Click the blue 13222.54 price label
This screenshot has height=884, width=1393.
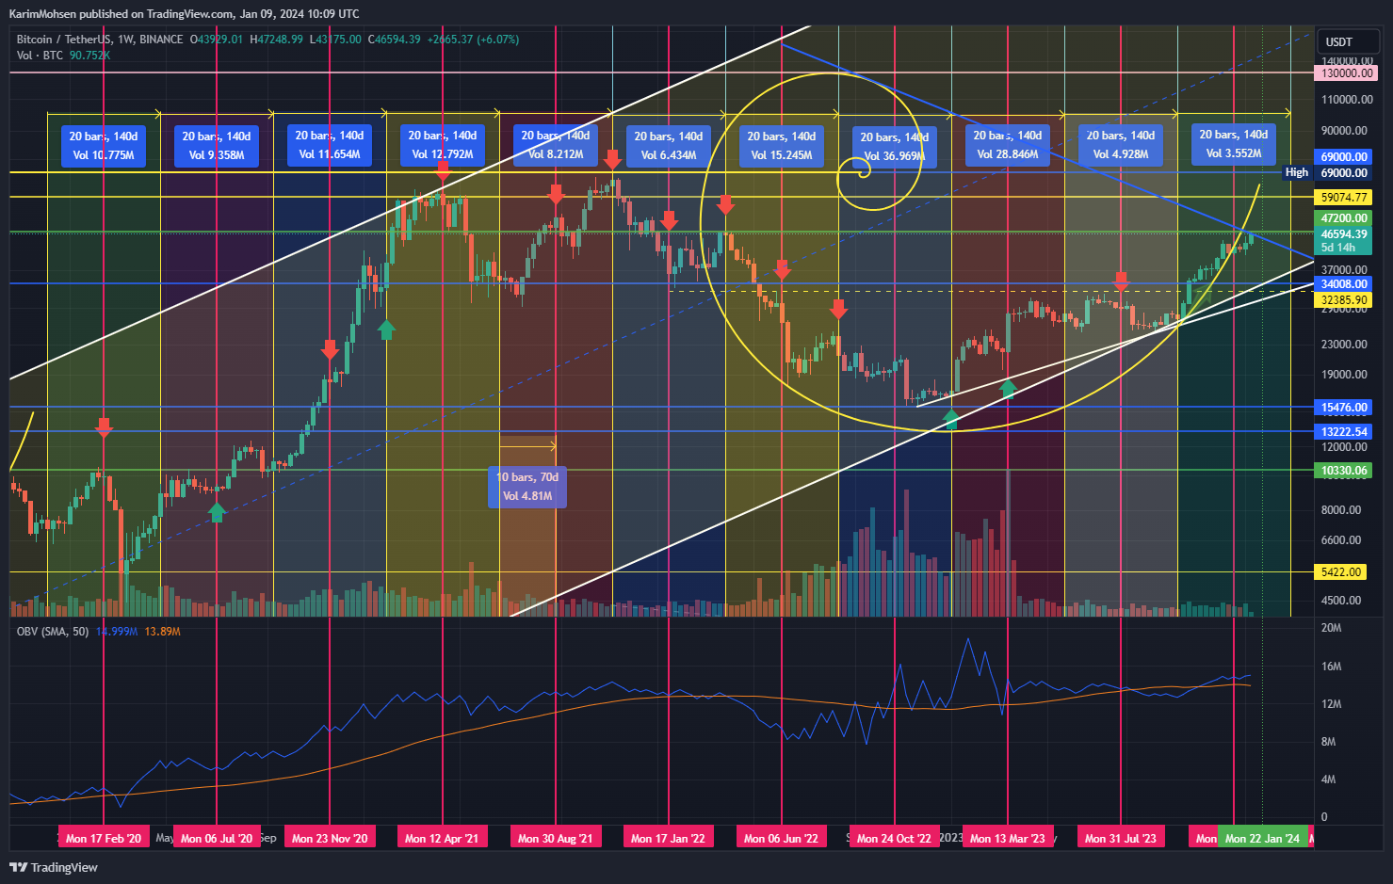click(x=1344, y=432)
